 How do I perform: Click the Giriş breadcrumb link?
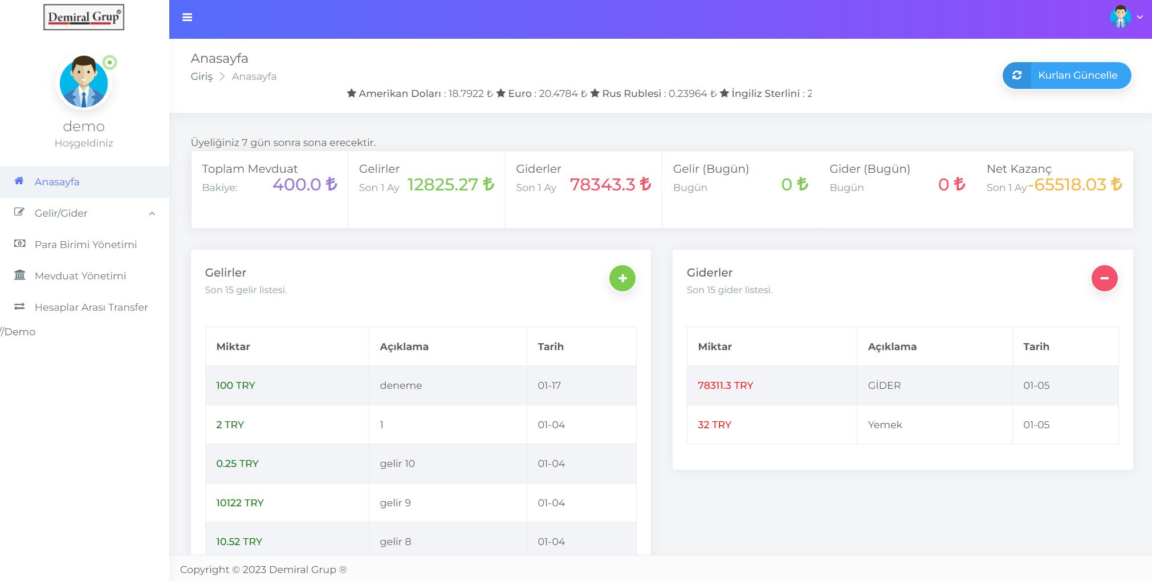pyautogui.click(x=202, y=76)
